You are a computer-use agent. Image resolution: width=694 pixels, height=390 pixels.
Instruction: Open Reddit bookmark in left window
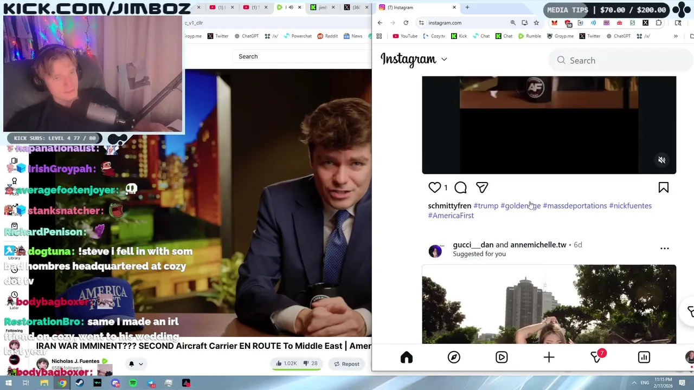coord(327,36)
